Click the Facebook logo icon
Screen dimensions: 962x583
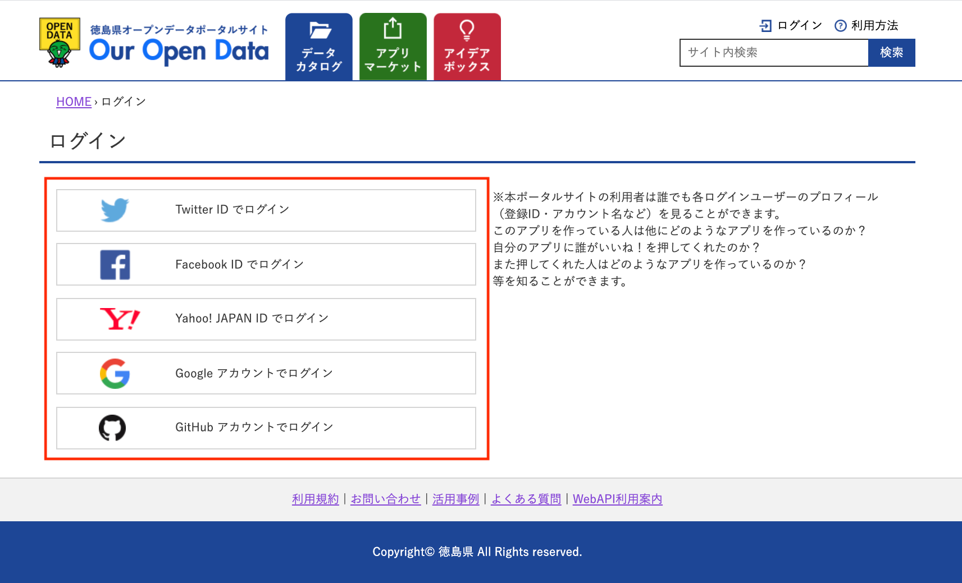(115, 265)
